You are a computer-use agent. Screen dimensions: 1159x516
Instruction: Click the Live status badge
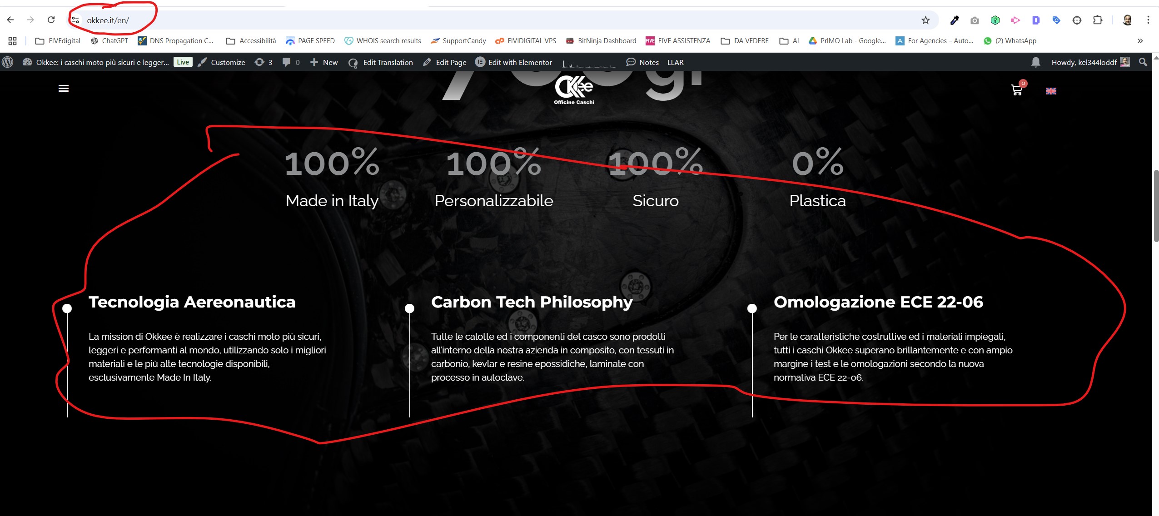click(x=183, y=62)
